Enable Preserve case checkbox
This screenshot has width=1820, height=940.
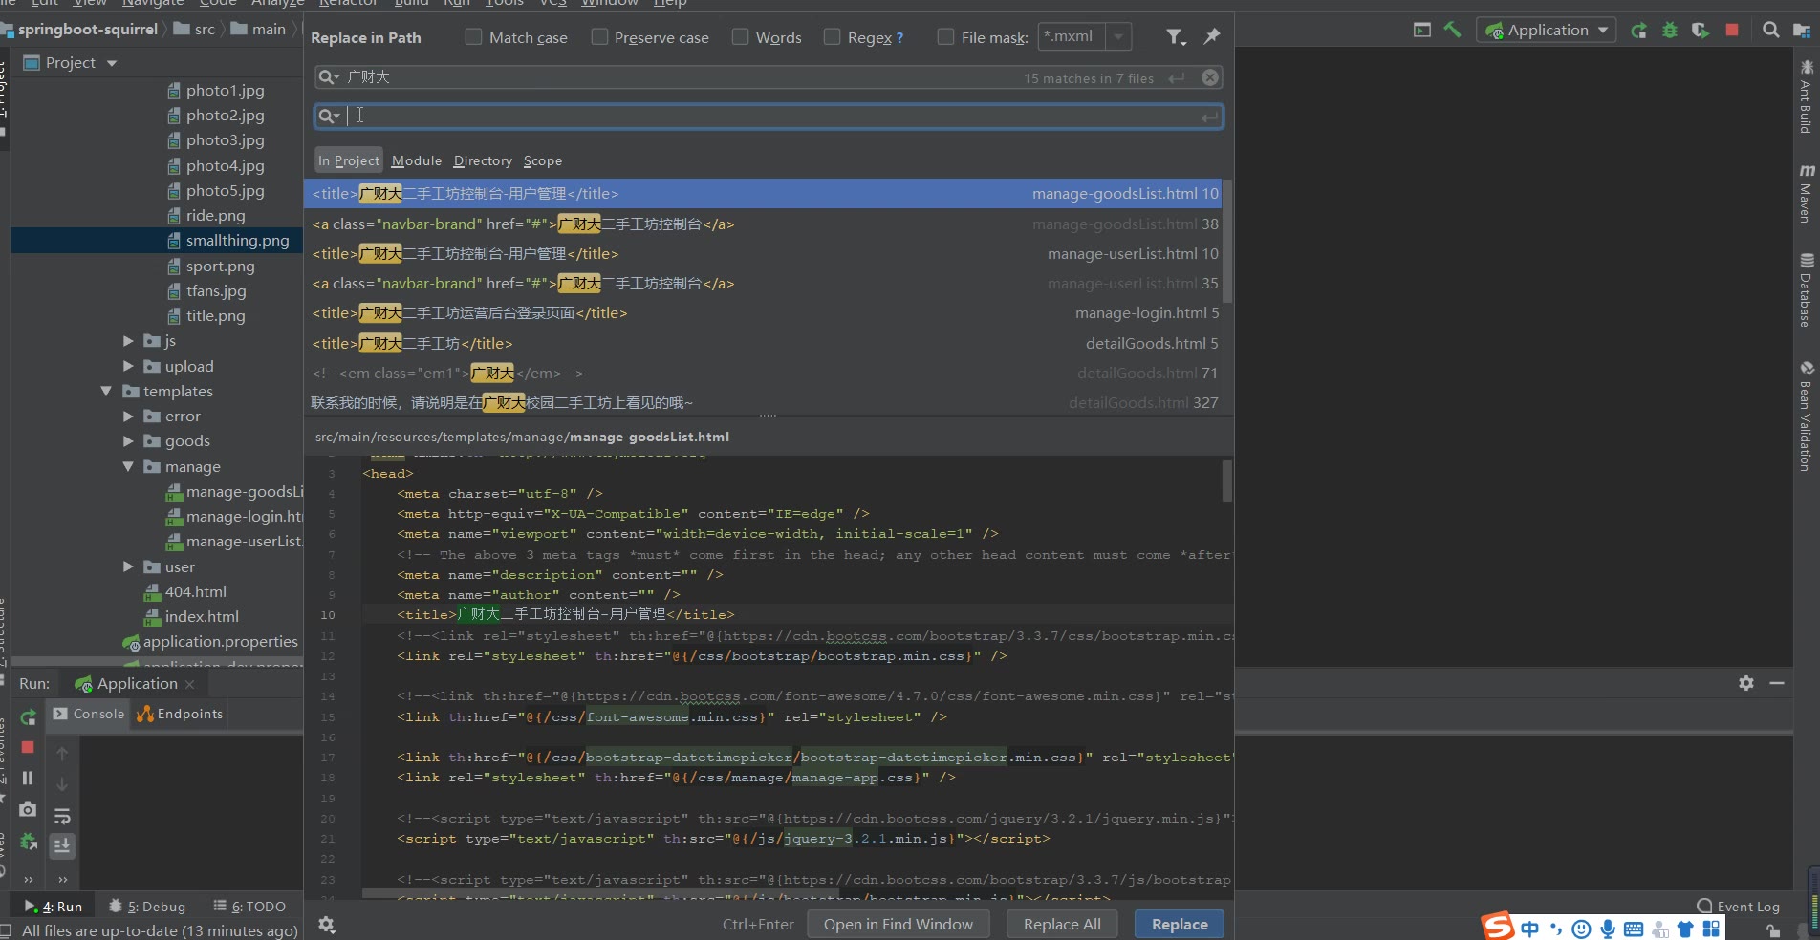[599, 37]
